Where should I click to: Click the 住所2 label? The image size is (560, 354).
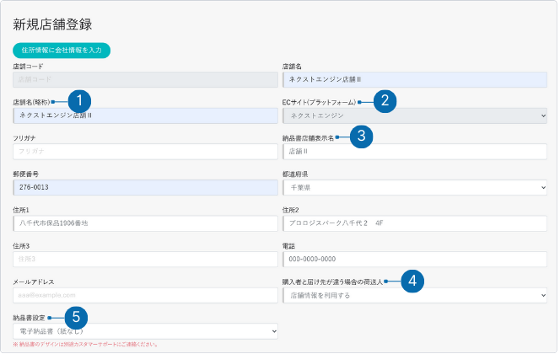[x=290, y=210]
